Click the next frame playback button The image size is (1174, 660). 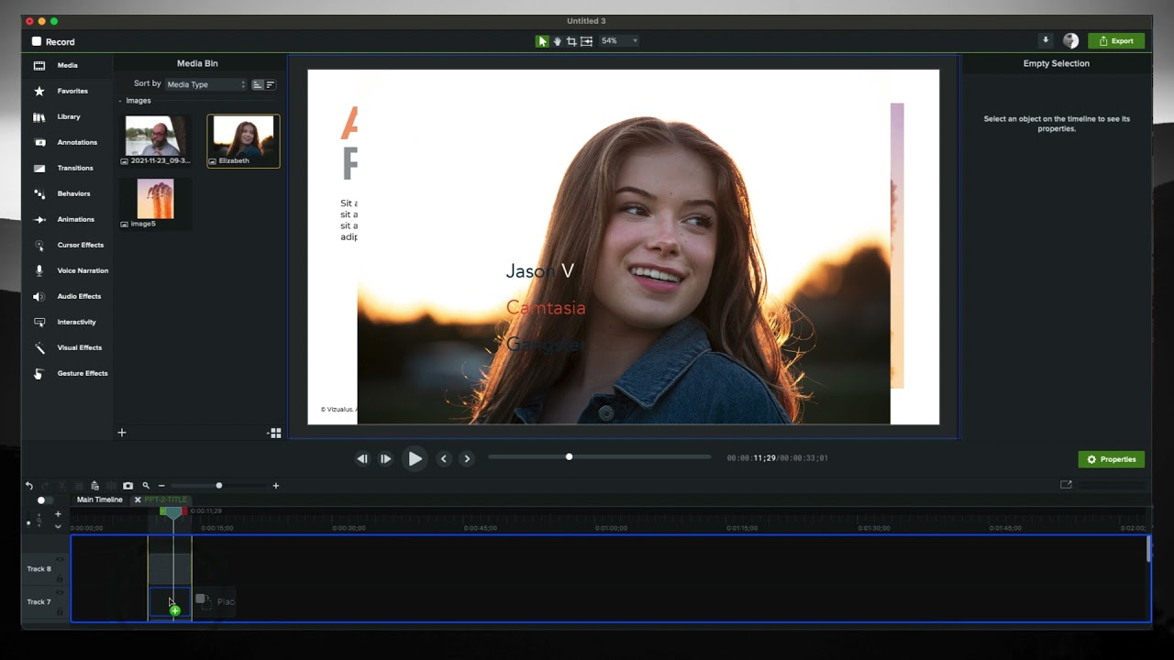click(x=385, y=458)
